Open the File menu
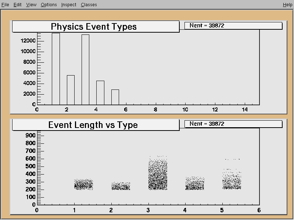Image resolution: width=294 pixels, height=220 pixels. [5, 5]
